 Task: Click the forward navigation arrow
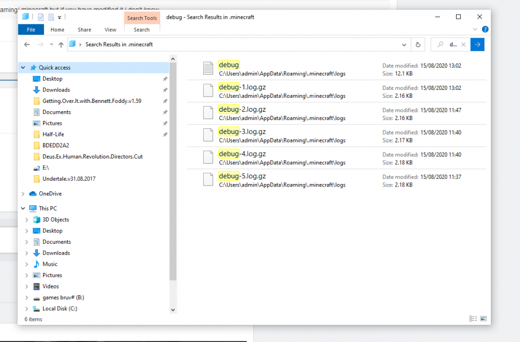[41, 44]
